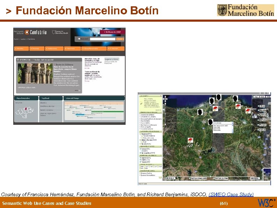Check the Caja Cantabria checkbox
Image resolution: width=277 pixels, height=208 pixels.
tap(140, 121)
